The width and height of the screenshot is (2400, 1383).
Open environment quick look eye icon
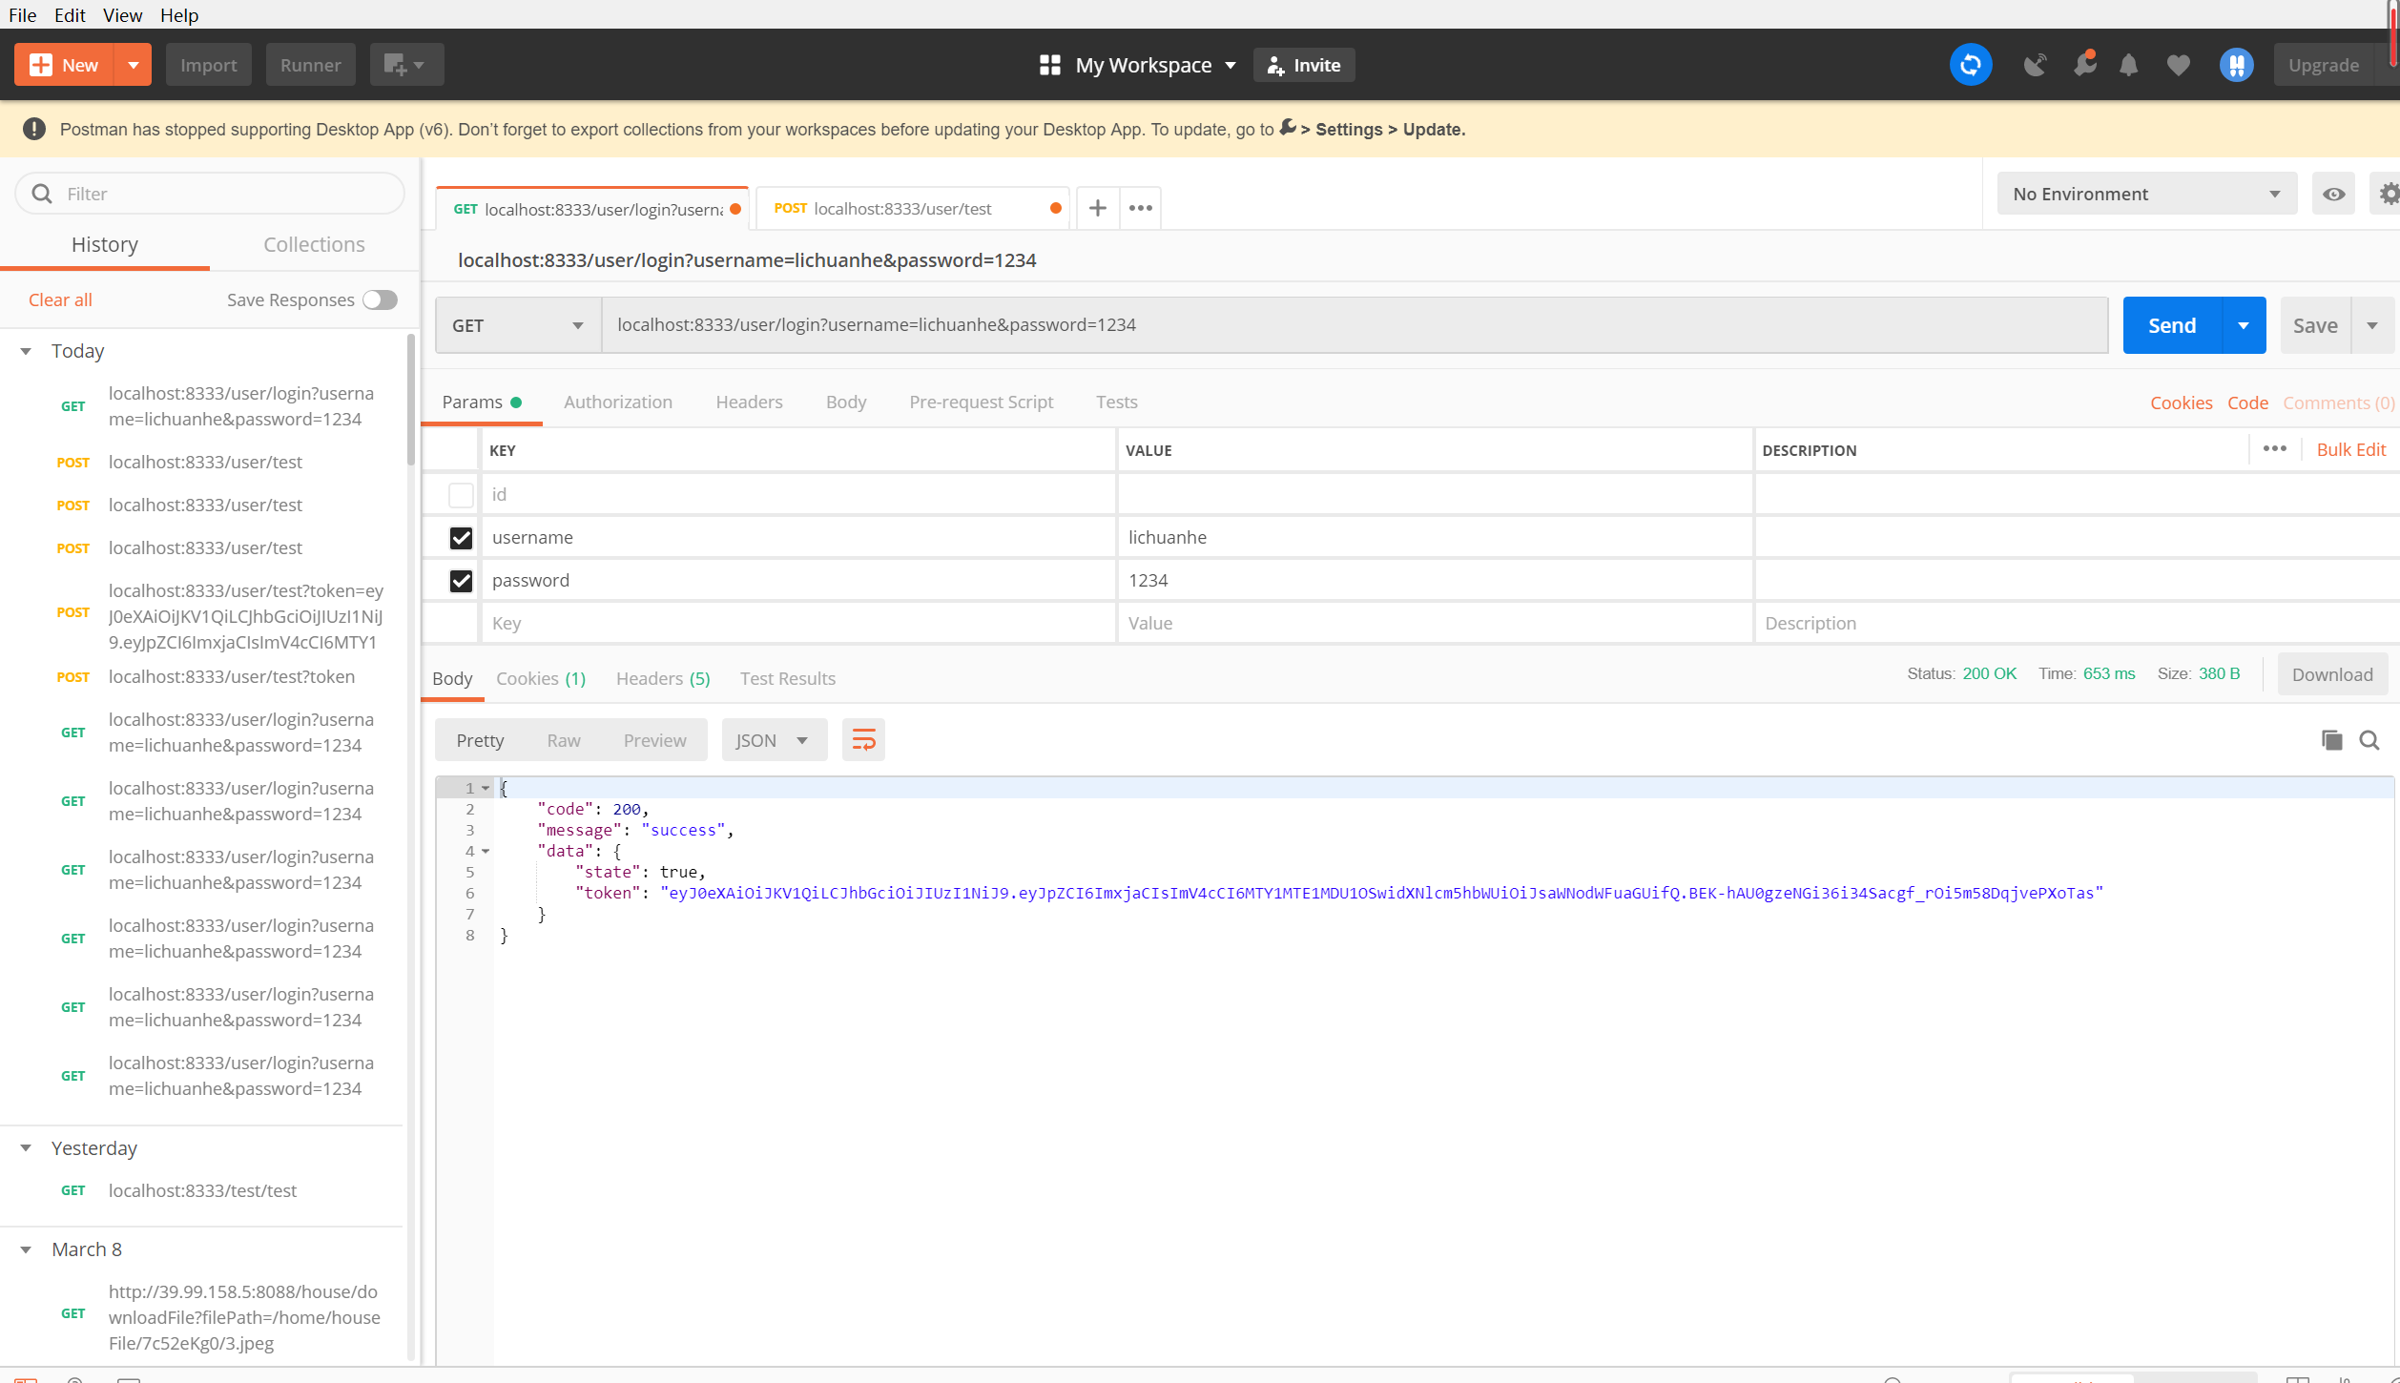pyautogui.click(x=2333, y=194)
